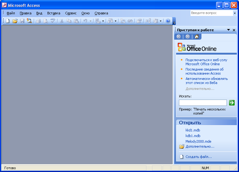The height and width of the screenshot is (172, 239).
Task: Expand the Analyze dropdown arrow
Action: point(115,21)
